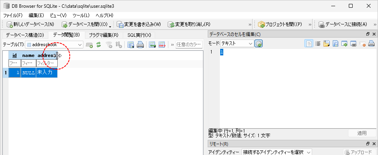Image resolution: width=378 pixels, height=155 pixels.
Task: Click the refresh table data icon
Action: pos(99,45)
